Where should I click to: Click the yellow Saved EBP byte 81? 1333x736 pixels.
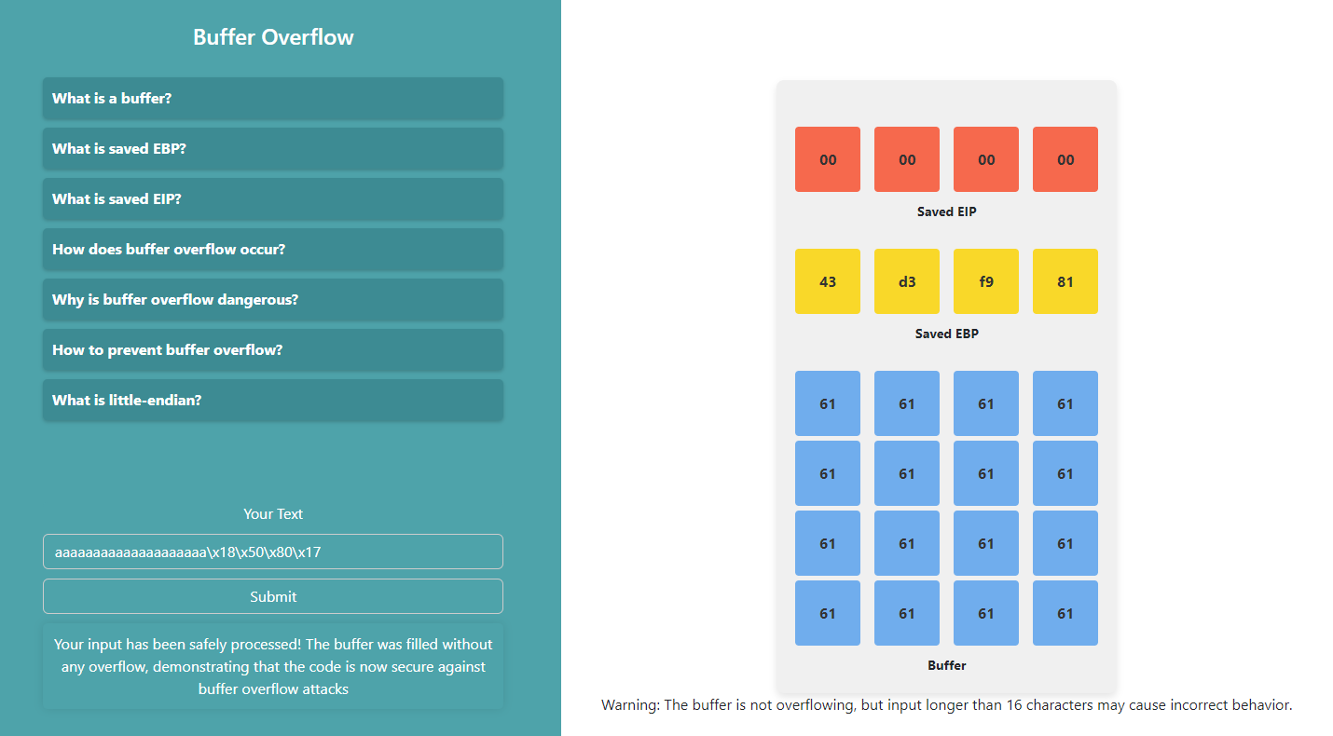1065,281
